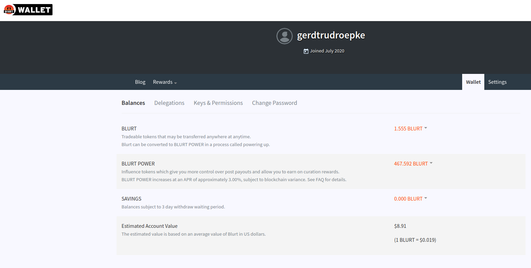
Task: Click the Blurt Wallet logo
Action: 28,10
